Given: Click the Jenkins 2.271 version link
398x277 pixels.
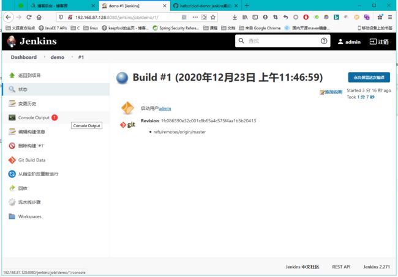Looking at the screenshot, I should coord(377,267).
